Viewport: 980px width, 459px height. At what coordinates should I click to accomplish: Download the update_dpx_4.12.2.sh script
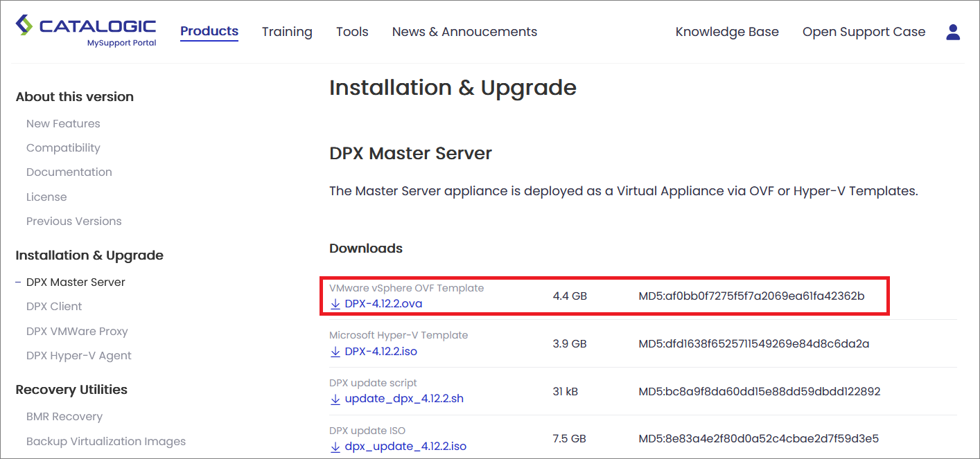[x=404, y=399]
